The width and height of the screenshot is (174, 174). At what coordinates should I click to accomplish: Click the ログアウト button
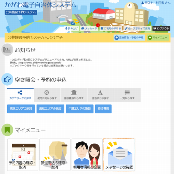[x=161, y=29]
